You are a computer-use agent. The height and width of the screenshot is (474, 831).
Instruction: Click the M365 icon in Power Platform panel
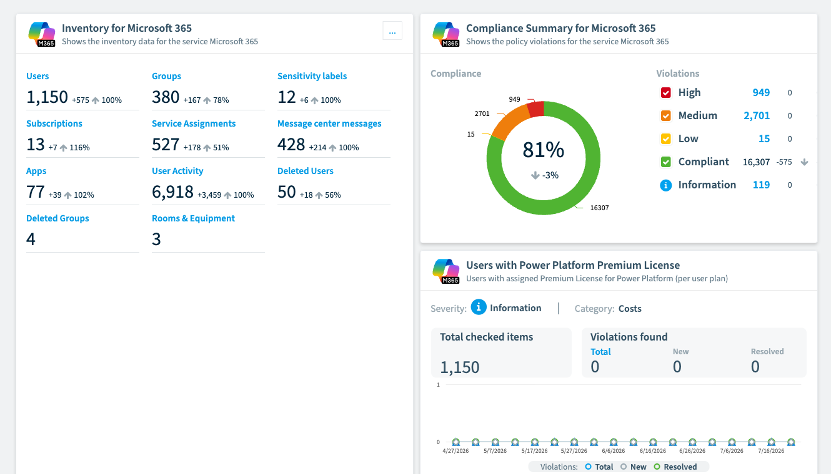(x=446, y=271)
